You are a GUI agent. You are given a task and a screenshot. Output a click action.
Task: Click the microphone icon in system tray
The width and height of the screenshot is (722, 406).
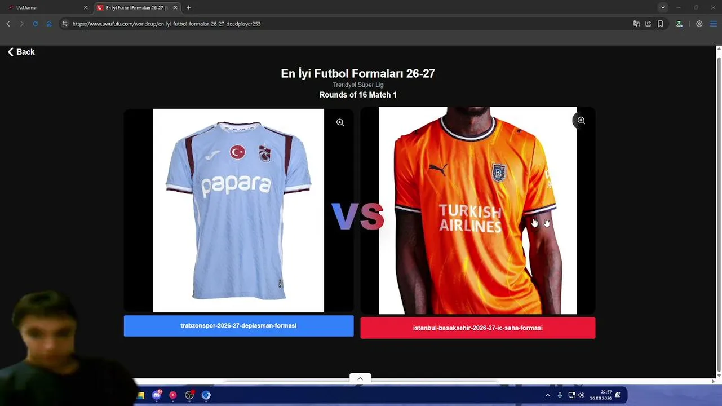pyautogui.click(x=560, y=395)
